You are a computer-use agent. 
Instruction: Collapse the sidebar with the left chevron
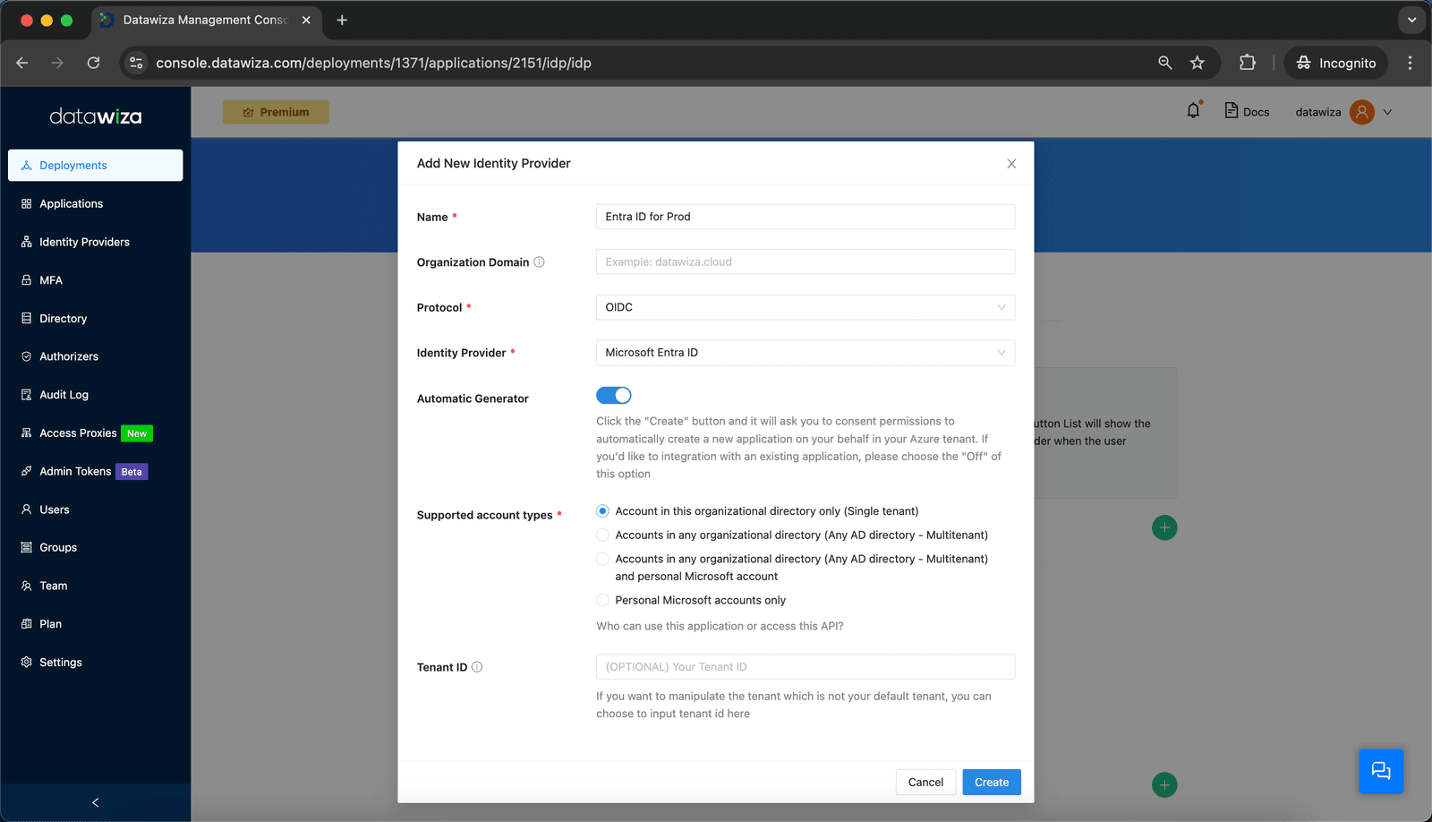(96, 802)
